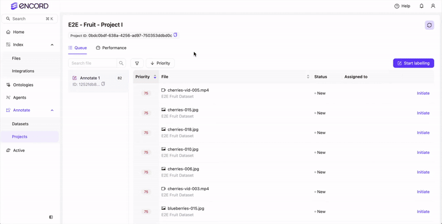Click the search file magnifier button
This screenshot has height=224, width=442.
tap(121, 63)
